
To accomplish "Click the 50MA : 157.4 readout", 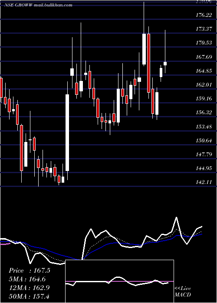I will [x=30, y=296].
